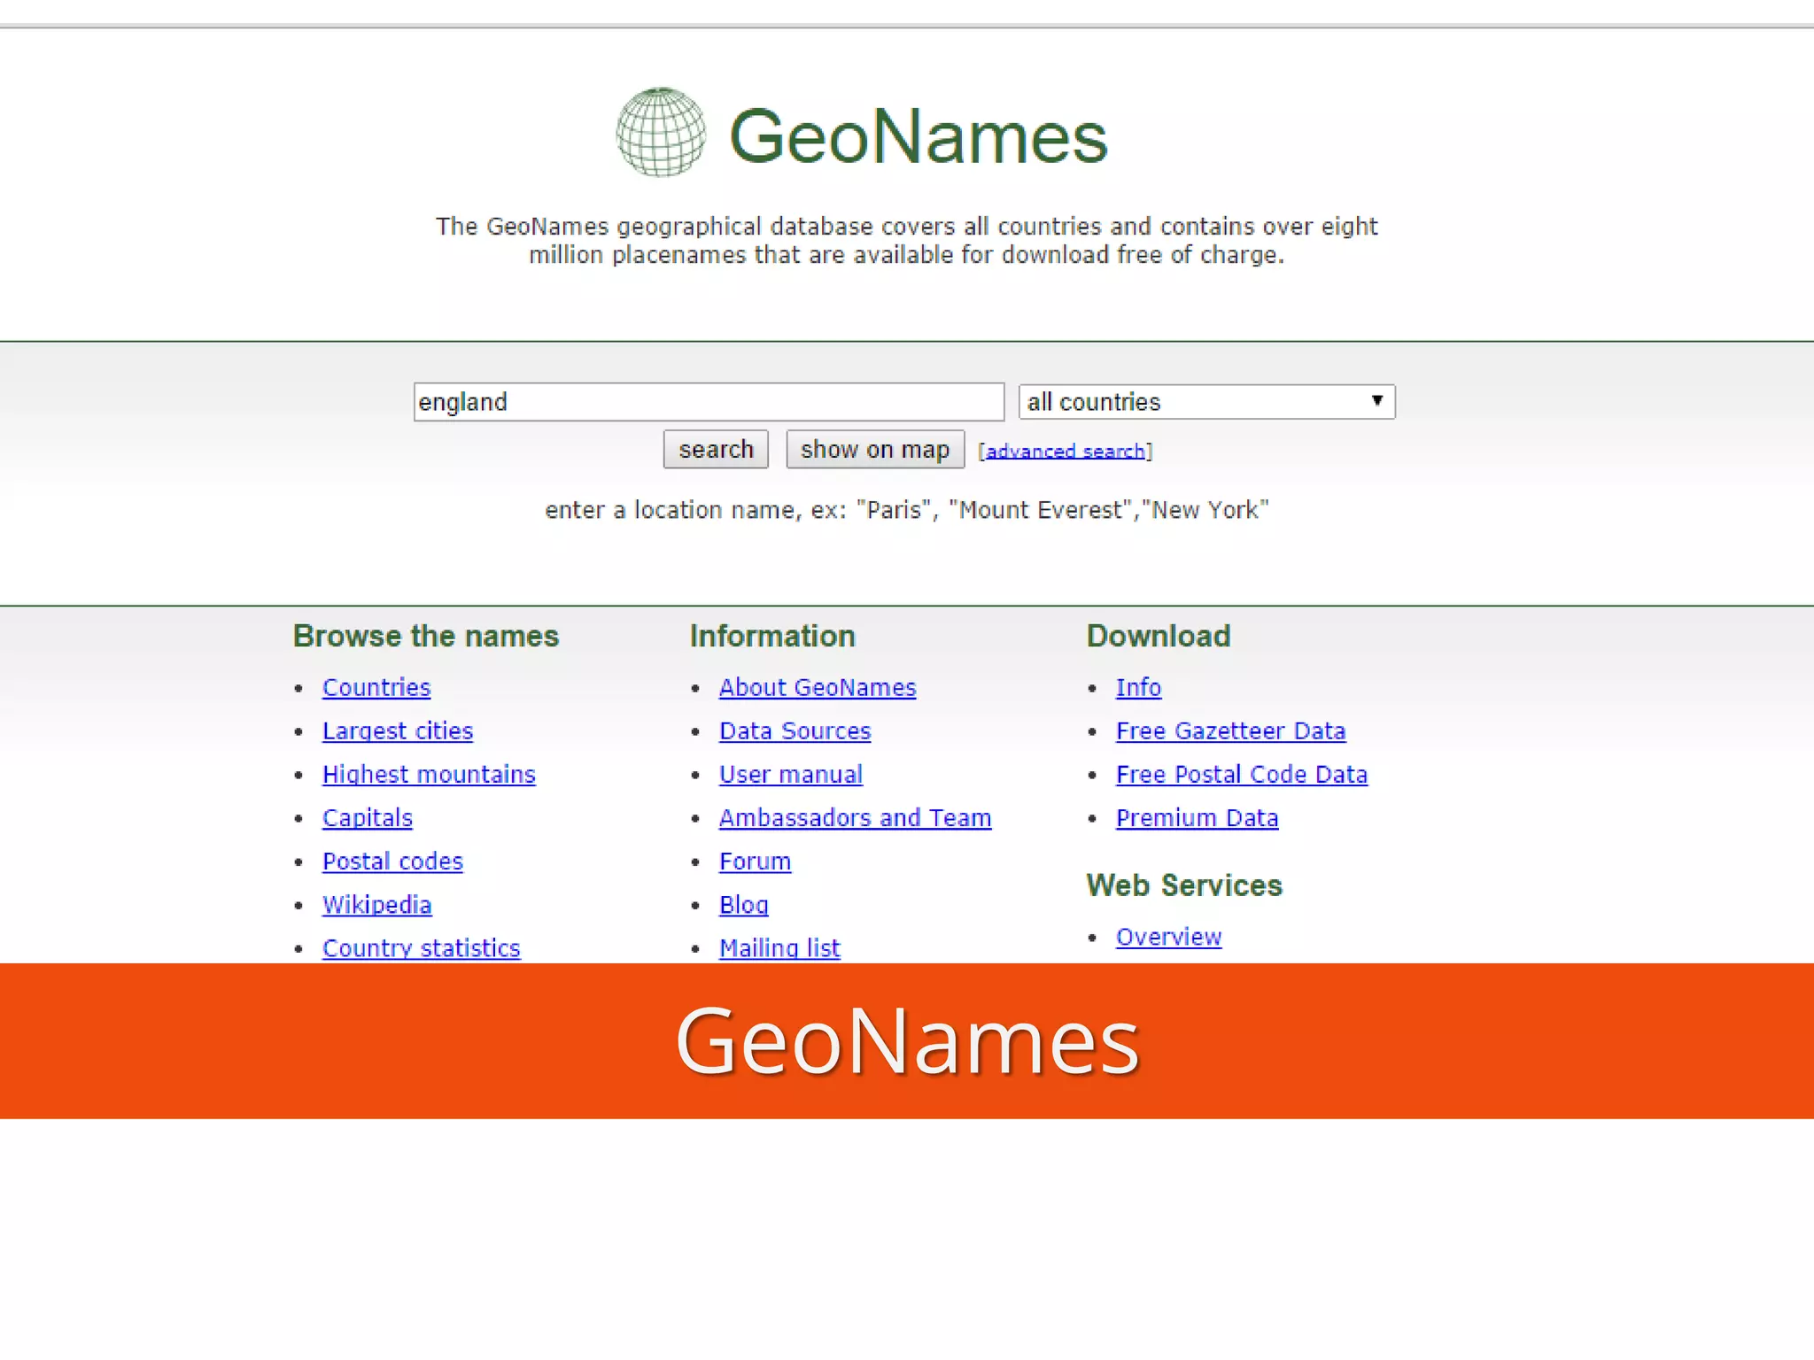Open the Blog link
The height and width of the screenshot is (1360, 1814).
744,905
